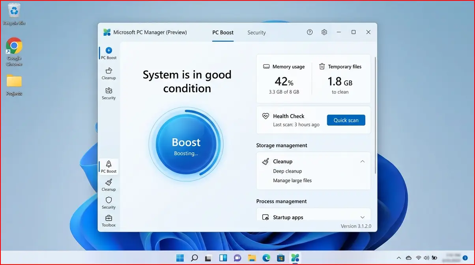This screenshot has height=265, width=475.
Task: Open the notification badge in taskbar corner
Action: coord(466,258)
